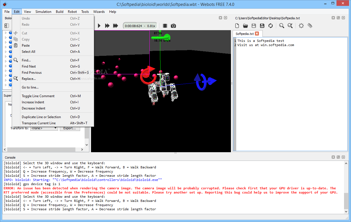Choose Find Next in the Edit menu
This screenshot has height=222, width=351.
[x=53, y=66]
